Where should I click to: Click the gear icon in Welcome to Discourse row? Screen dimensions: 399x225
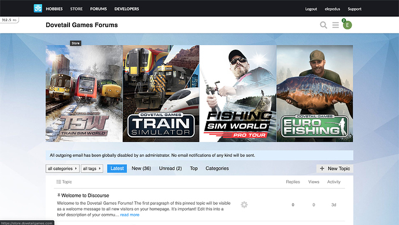pyautogui.click(x=244, y=205)
